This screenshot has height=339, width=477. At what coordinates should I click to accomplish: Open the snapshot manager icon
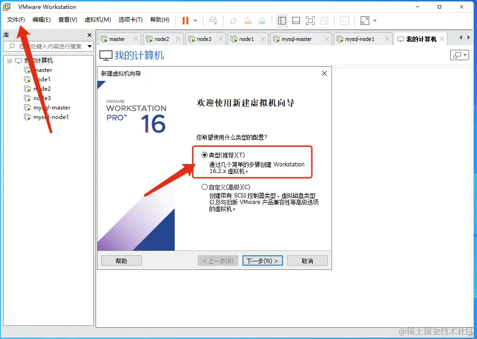click(x=262, y=21)
